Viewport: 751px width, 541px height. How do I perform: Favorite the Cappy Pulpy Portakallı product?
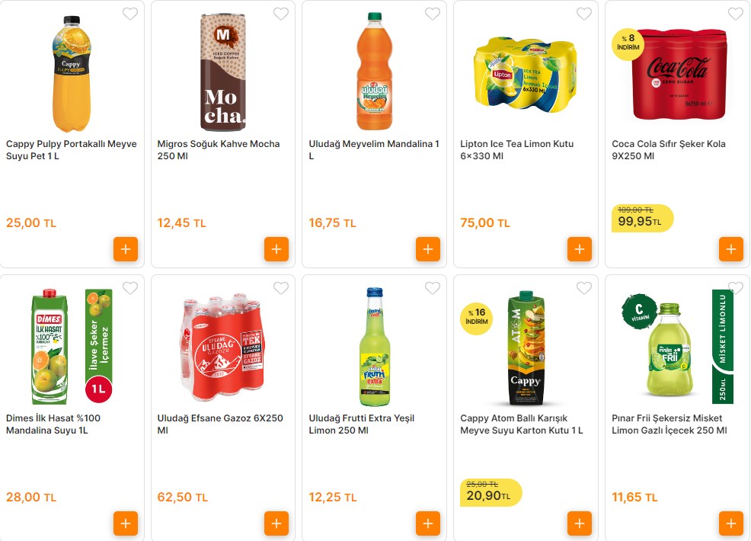129,14
